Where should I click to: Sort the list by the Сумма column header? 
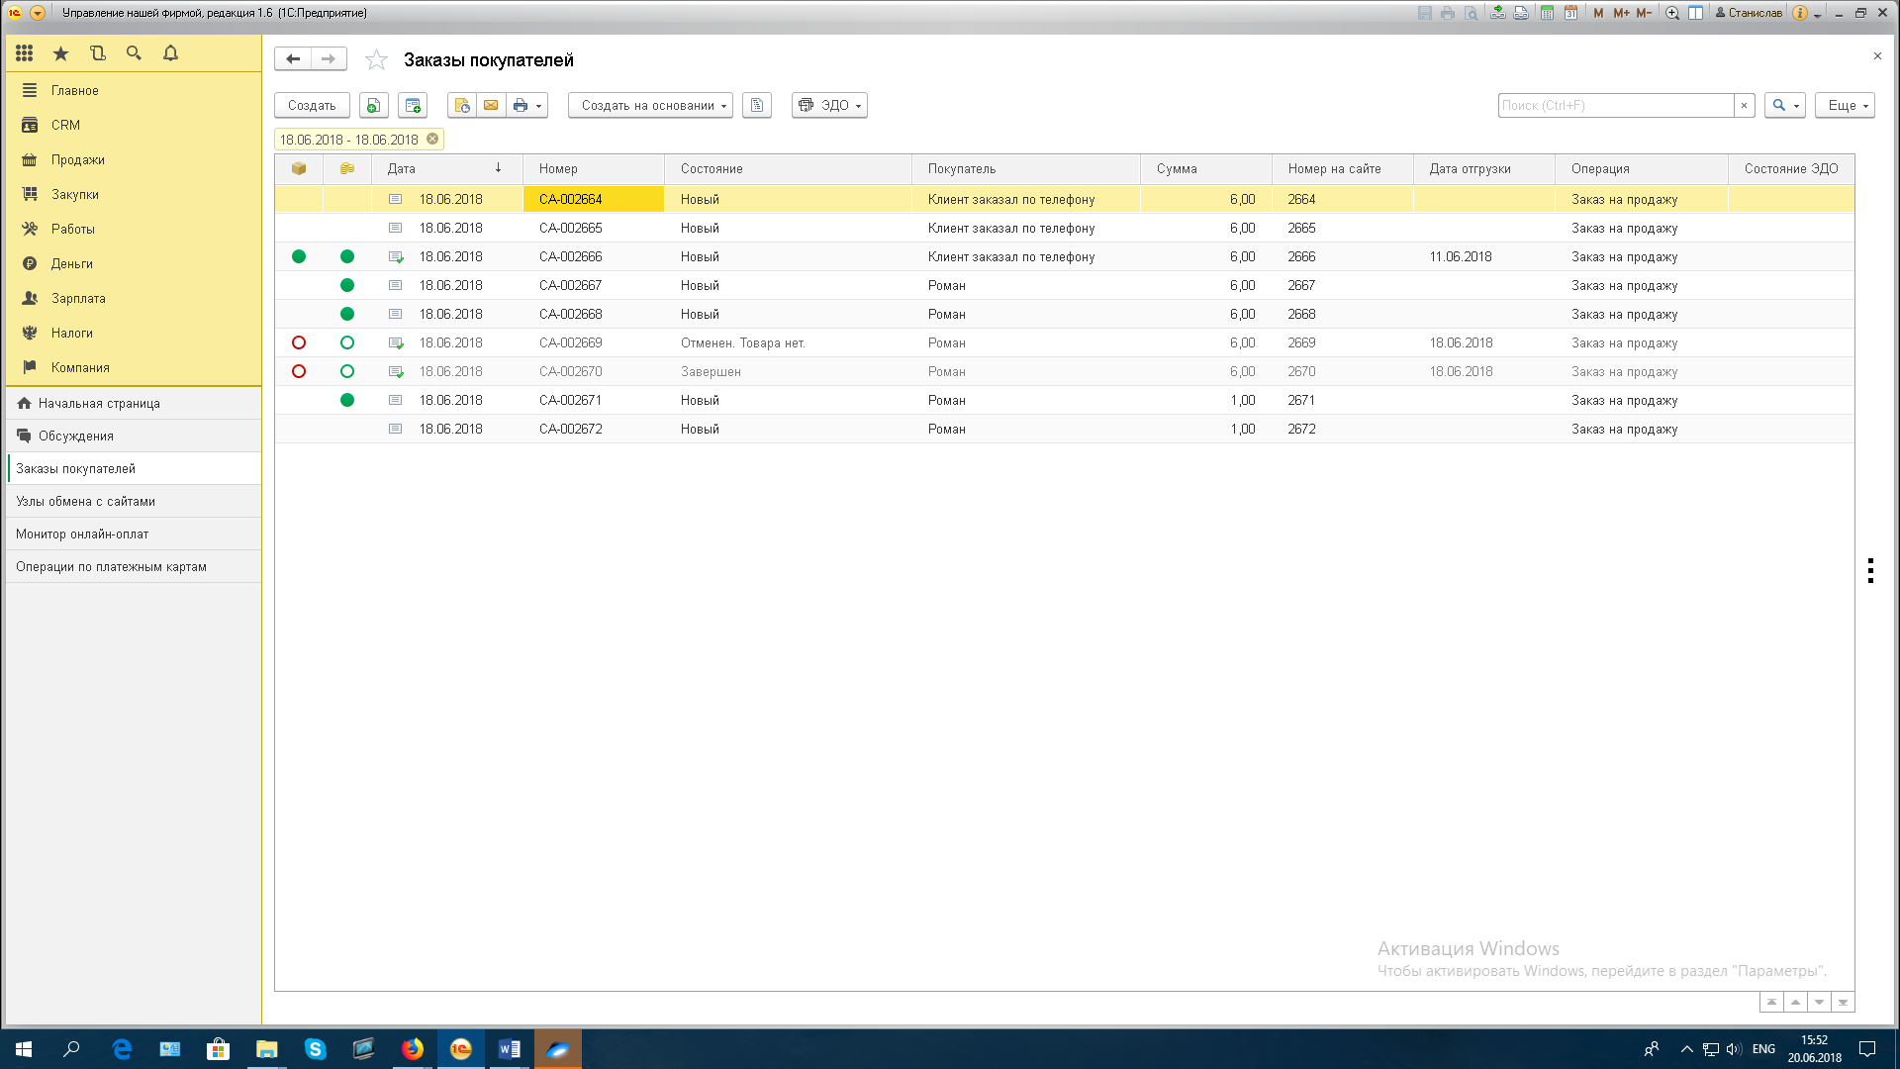pyautogui.click(x=1177, y=168)
